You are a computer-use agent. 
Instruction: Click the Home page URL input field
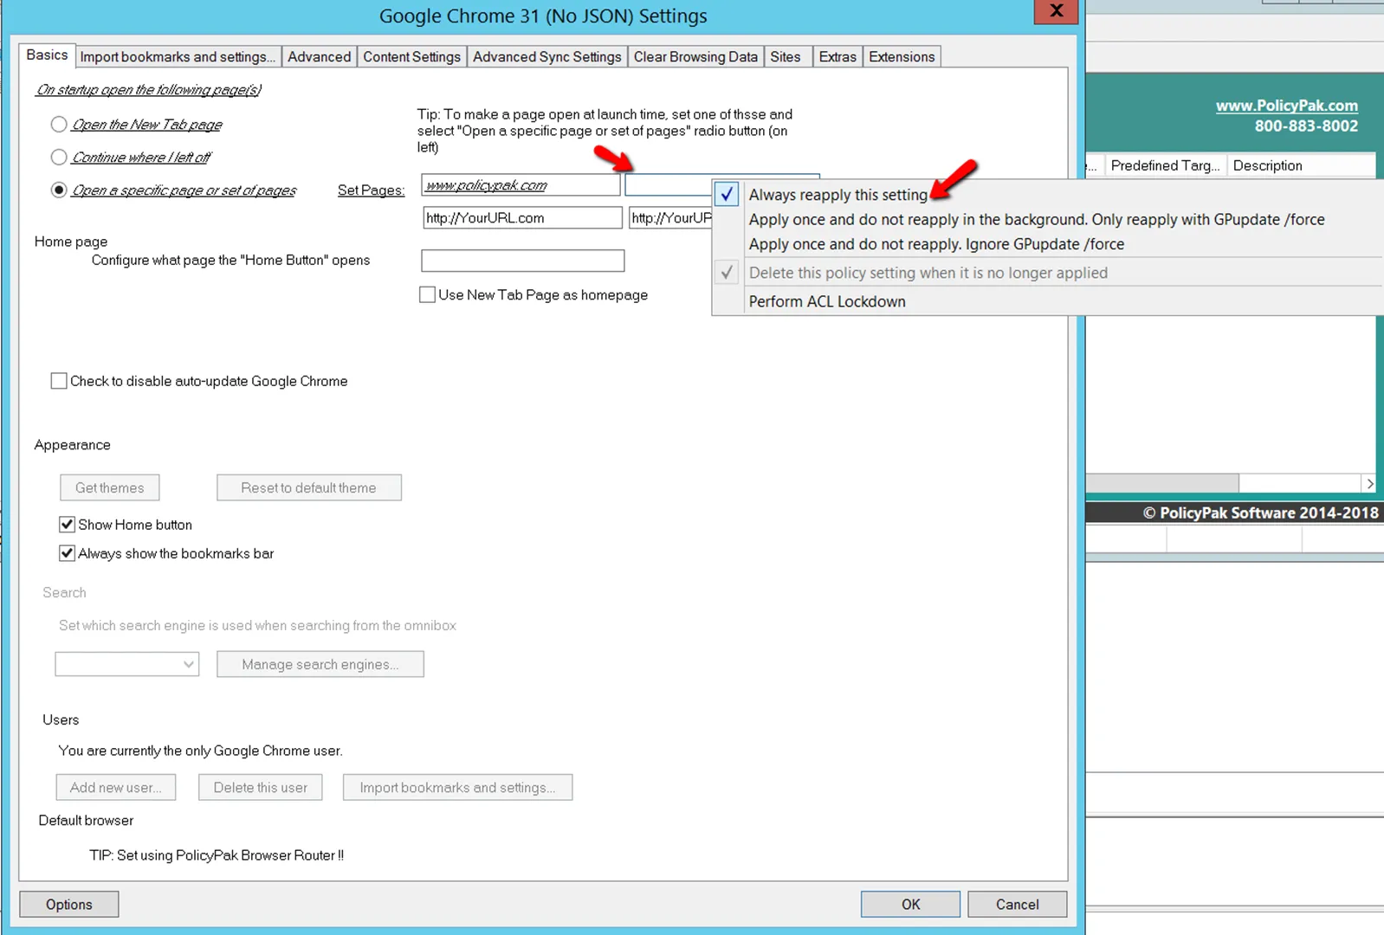coord(522,261)
